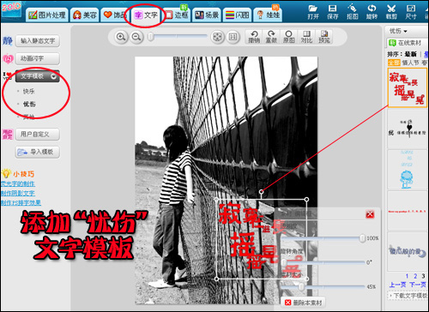Choose the red 寂寞摇晃 template thumbnail
The height and width of the screenshot is (312, 429).
408,87
